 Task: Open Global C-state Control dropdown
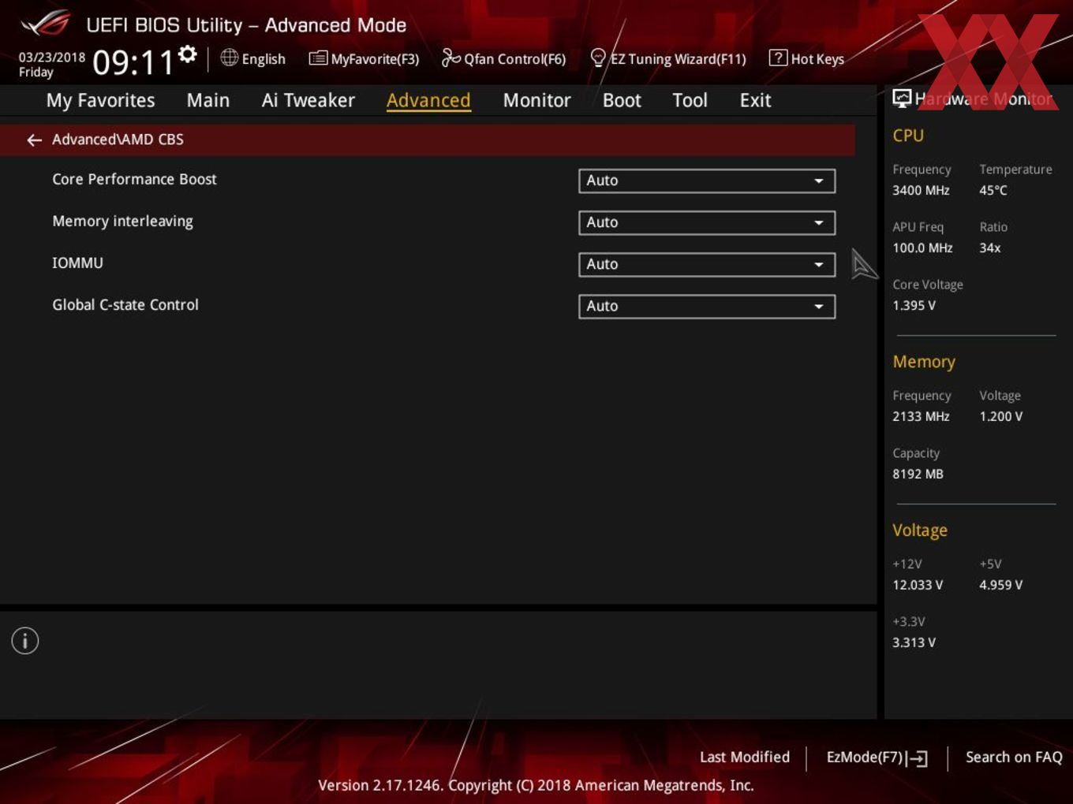(707, 306)
